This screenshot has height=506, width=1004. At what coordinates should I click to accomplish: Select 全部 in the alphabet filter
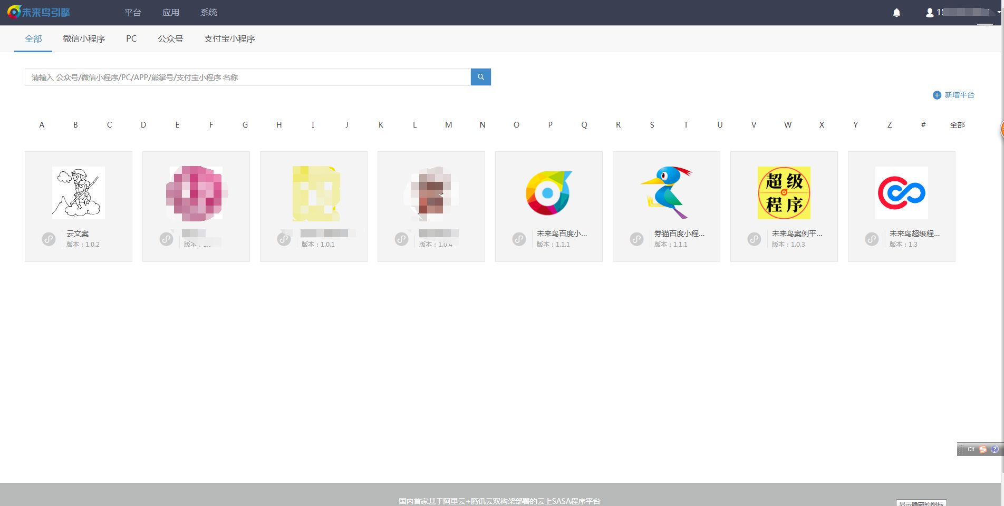click(957, 125)
